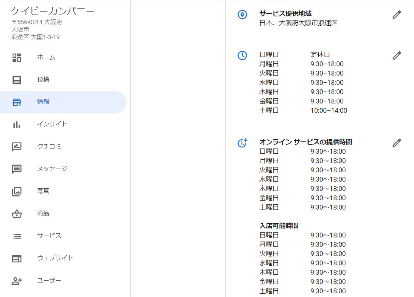Image resolution: width=414 pixels, height=297 pixels.
Task: Click the business hours clock icon
Action: (x=242, y=55)
